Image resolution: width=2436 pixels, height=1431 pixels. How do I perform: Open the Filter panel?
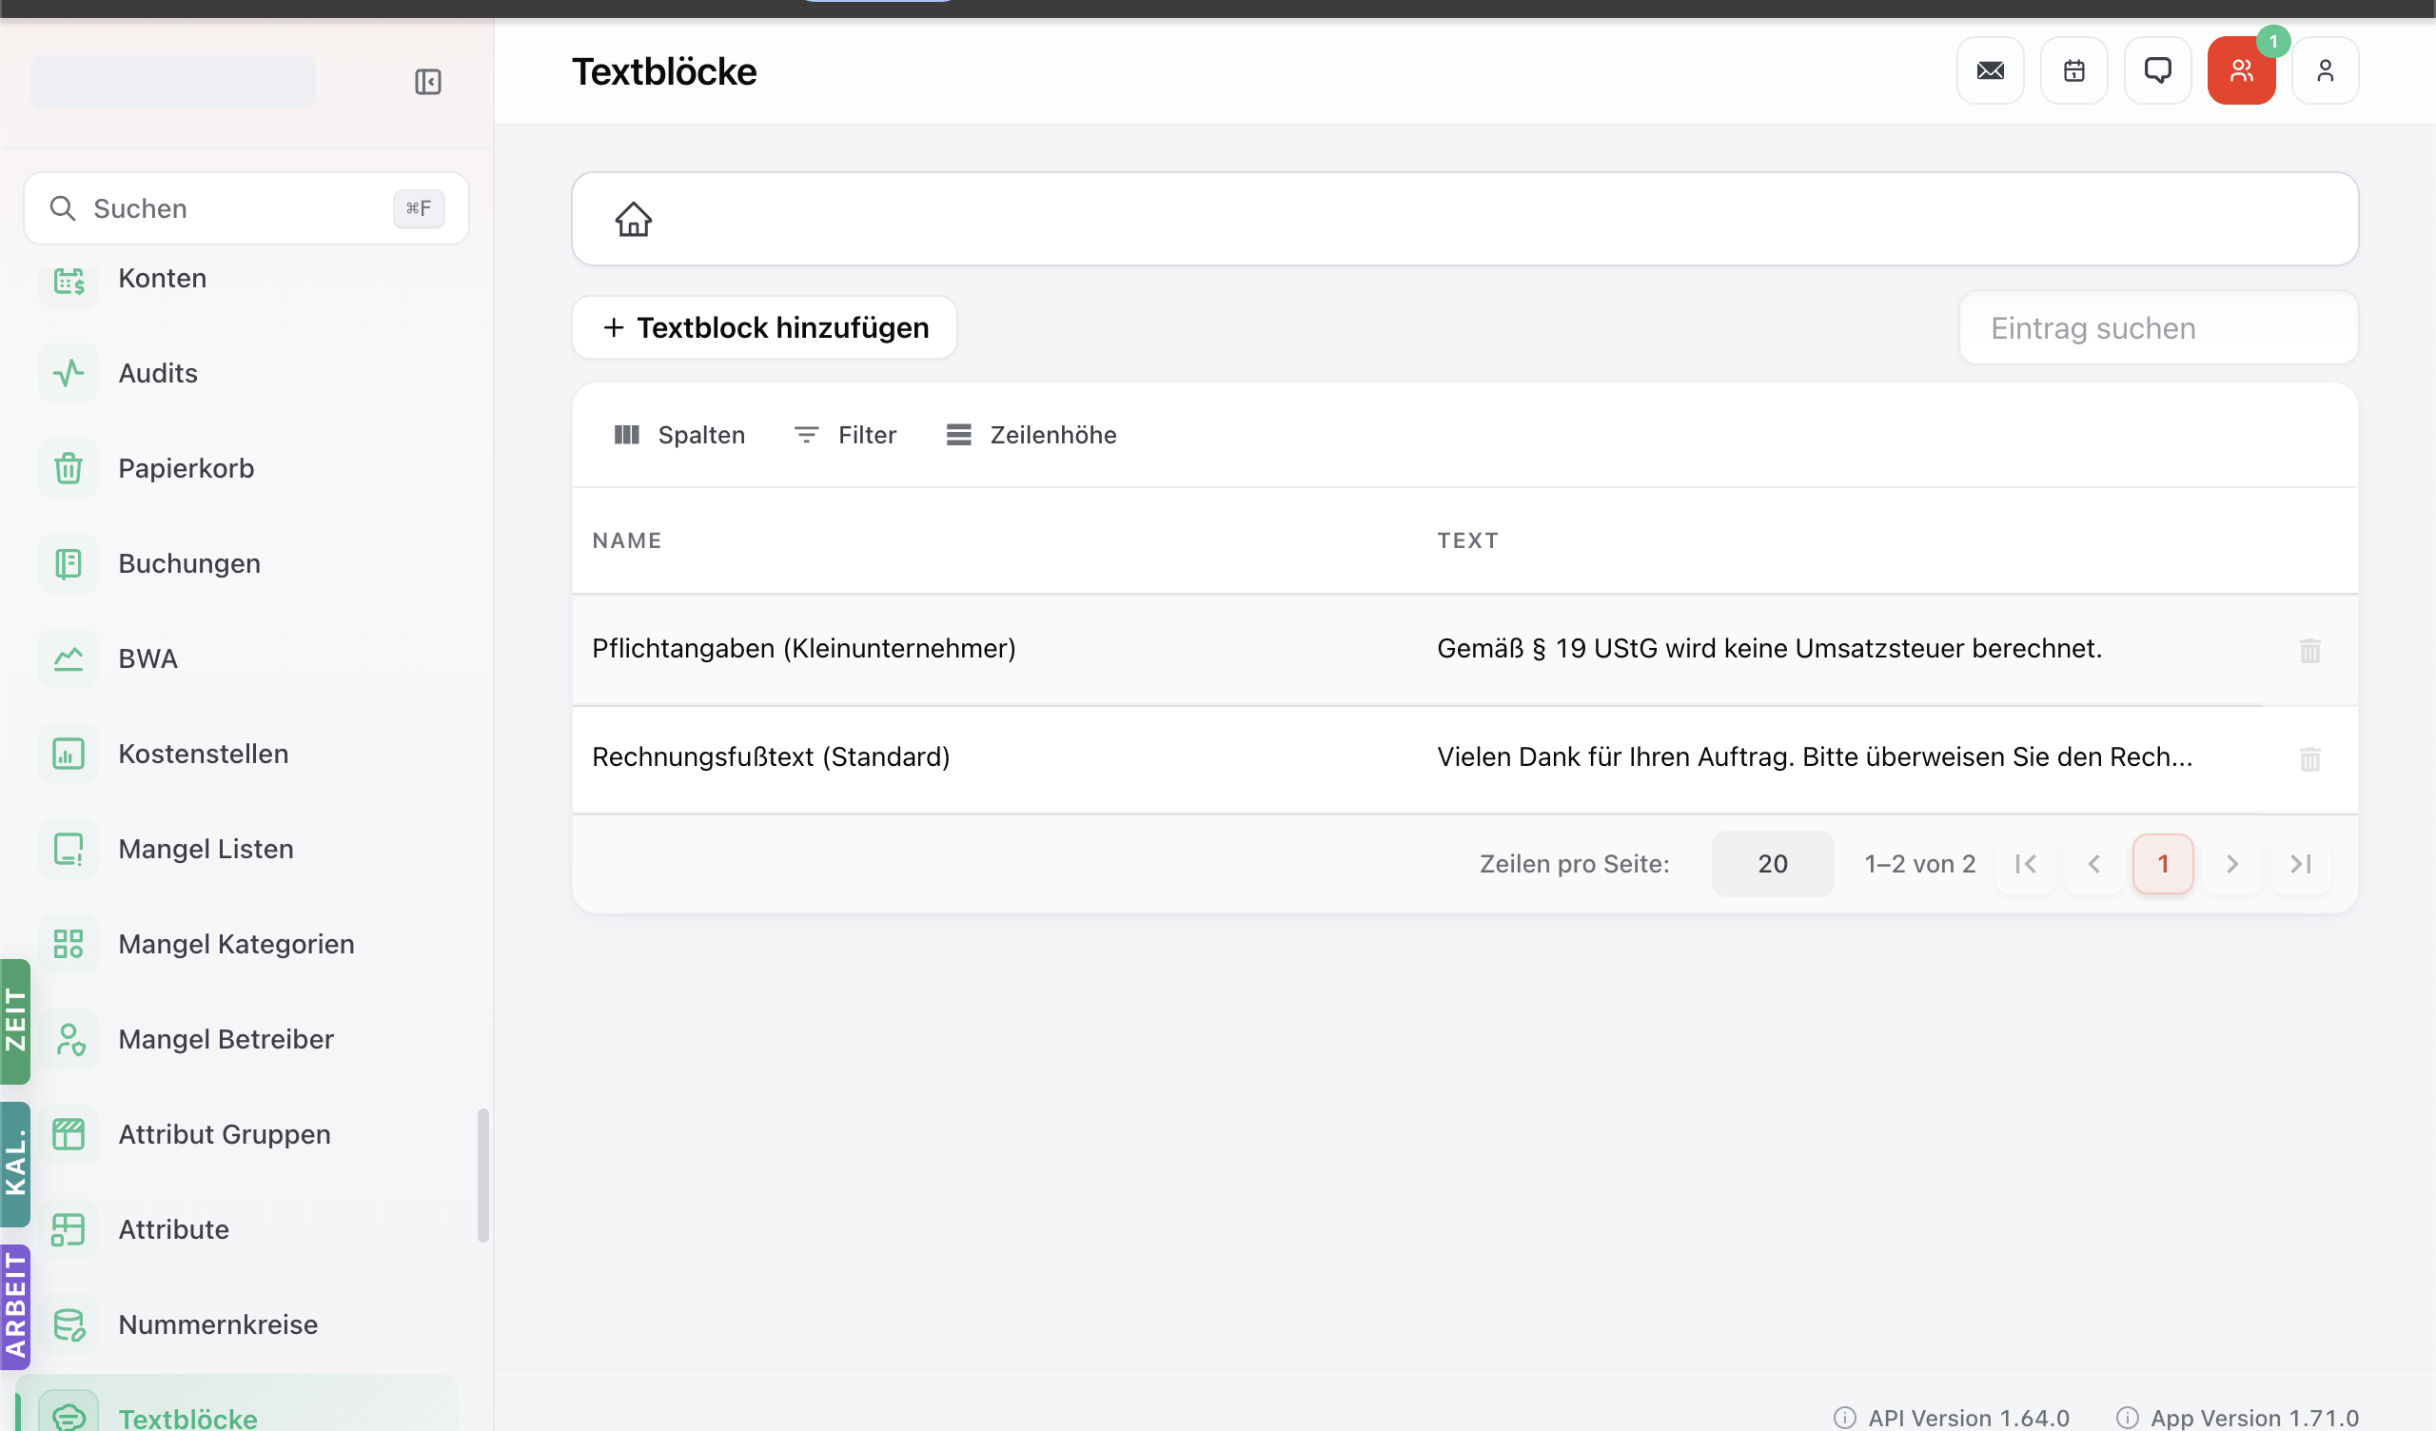[845, 435]
